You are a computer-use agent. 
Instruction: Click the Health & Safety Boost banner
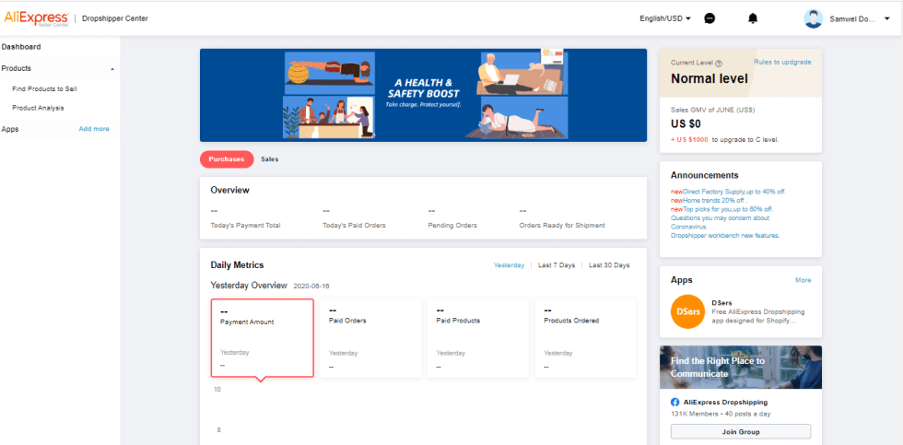pos(423,95)
